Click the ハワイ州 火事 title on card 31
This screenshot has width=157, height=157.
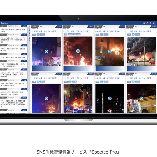(x=139, y=31)
